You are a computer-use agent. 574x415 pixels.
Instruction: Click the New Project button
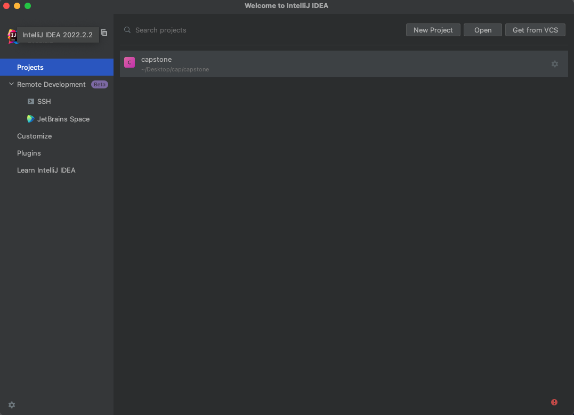click(433, 30)
